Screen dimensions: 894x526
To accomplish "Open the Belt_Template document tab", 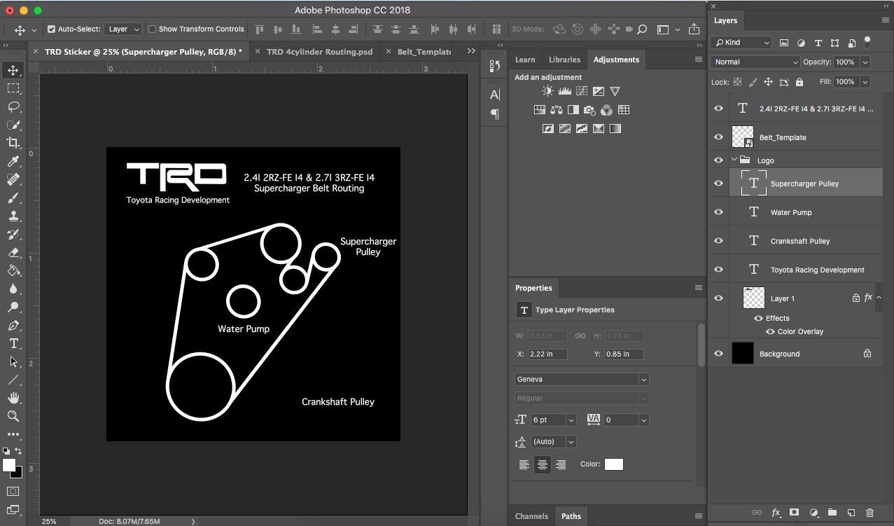I will (424, 52).
